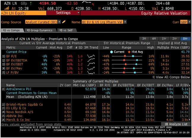
Task: Open Eli Lilly & Co row
Action: click(x=96, y=108)
